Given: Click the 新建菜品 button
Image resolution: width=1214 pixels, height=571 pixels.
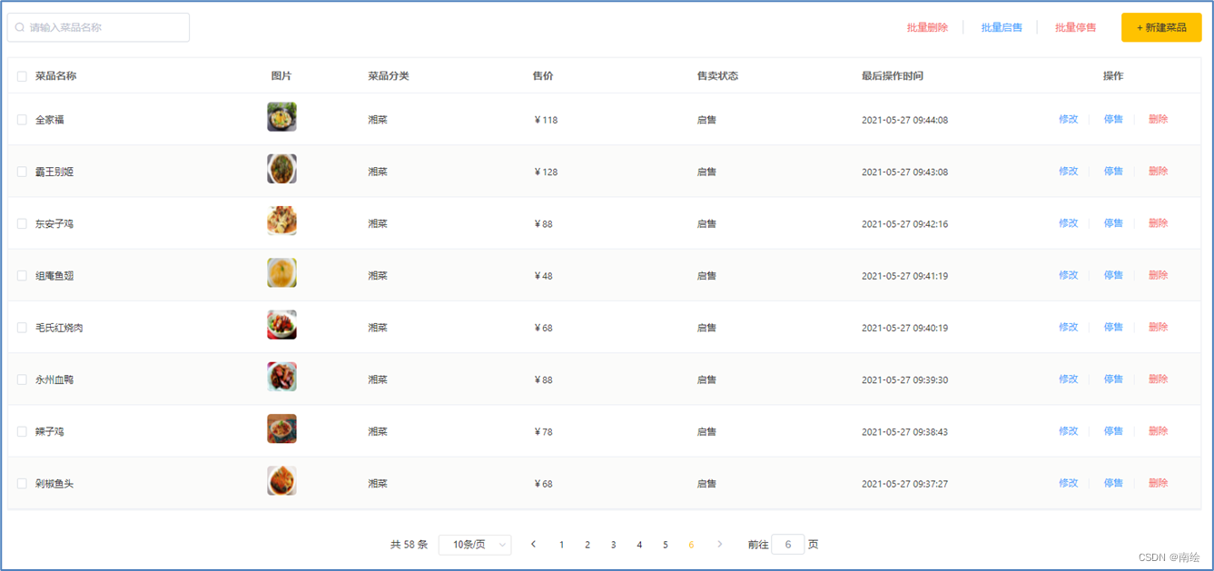Looking at the screenshot, I should (x=1161, y=27).
